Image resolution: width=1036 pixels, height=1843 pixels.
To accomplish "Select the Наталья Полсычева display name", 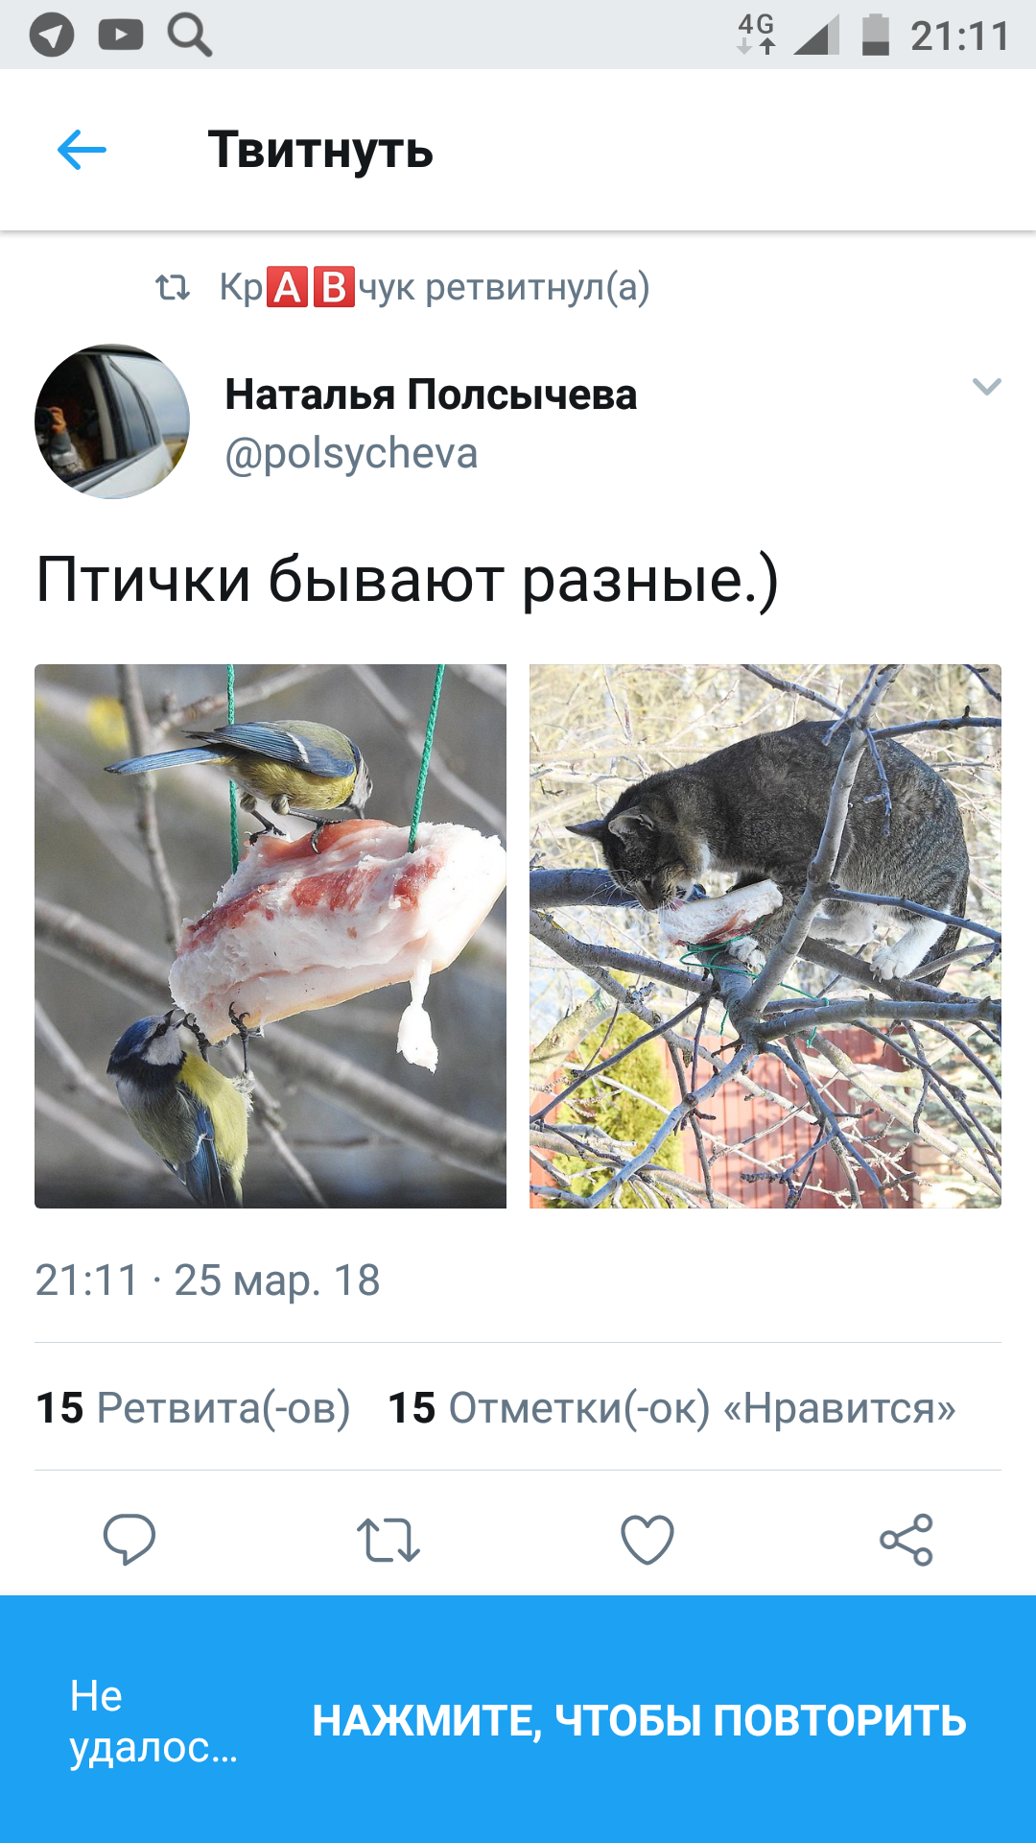I will (431, 395).
